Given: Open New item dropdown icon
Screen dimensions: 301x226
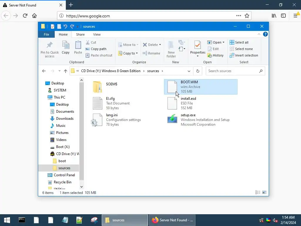Looking at the screenshot, I should (x=182, y=42).
